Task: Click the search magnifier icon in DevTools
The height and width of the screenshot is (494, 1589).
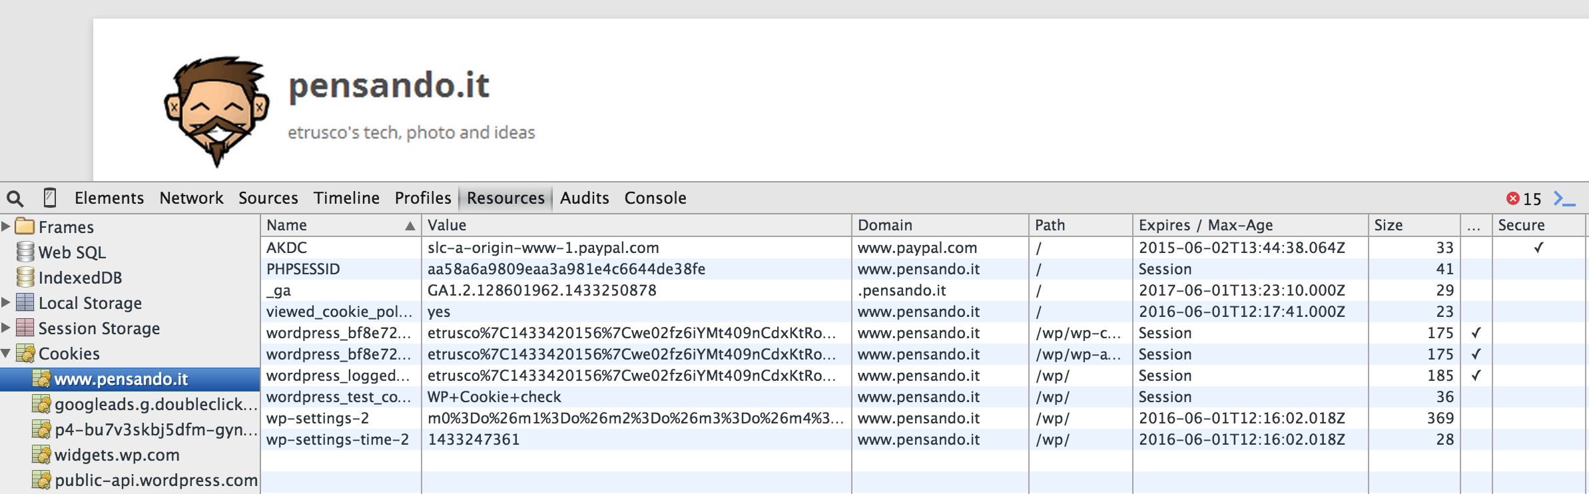Action: click(x=15, y=198)
